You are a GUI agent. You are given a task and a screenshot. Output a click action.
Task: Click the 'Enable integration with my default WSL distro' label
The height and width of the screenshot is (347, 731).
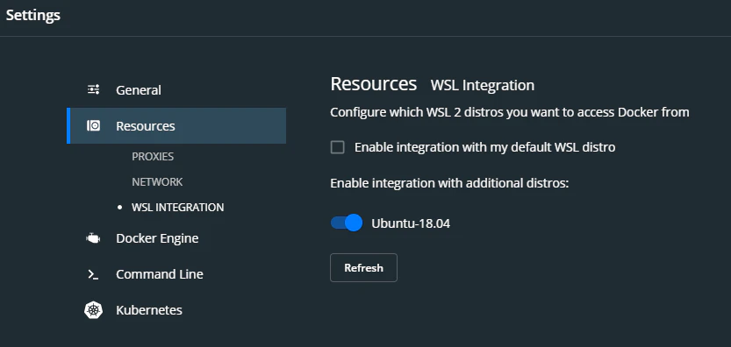click(x=484, y=147)
